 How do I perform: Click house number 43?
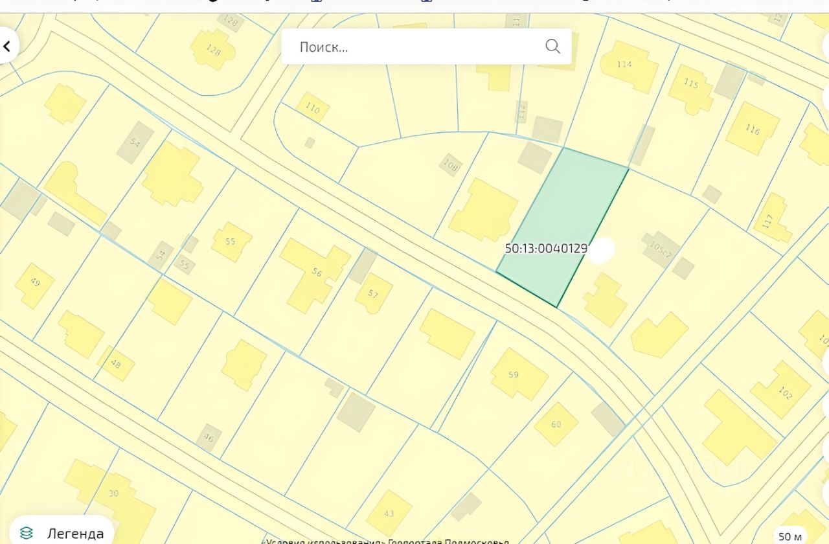click(x=389, y=514)
